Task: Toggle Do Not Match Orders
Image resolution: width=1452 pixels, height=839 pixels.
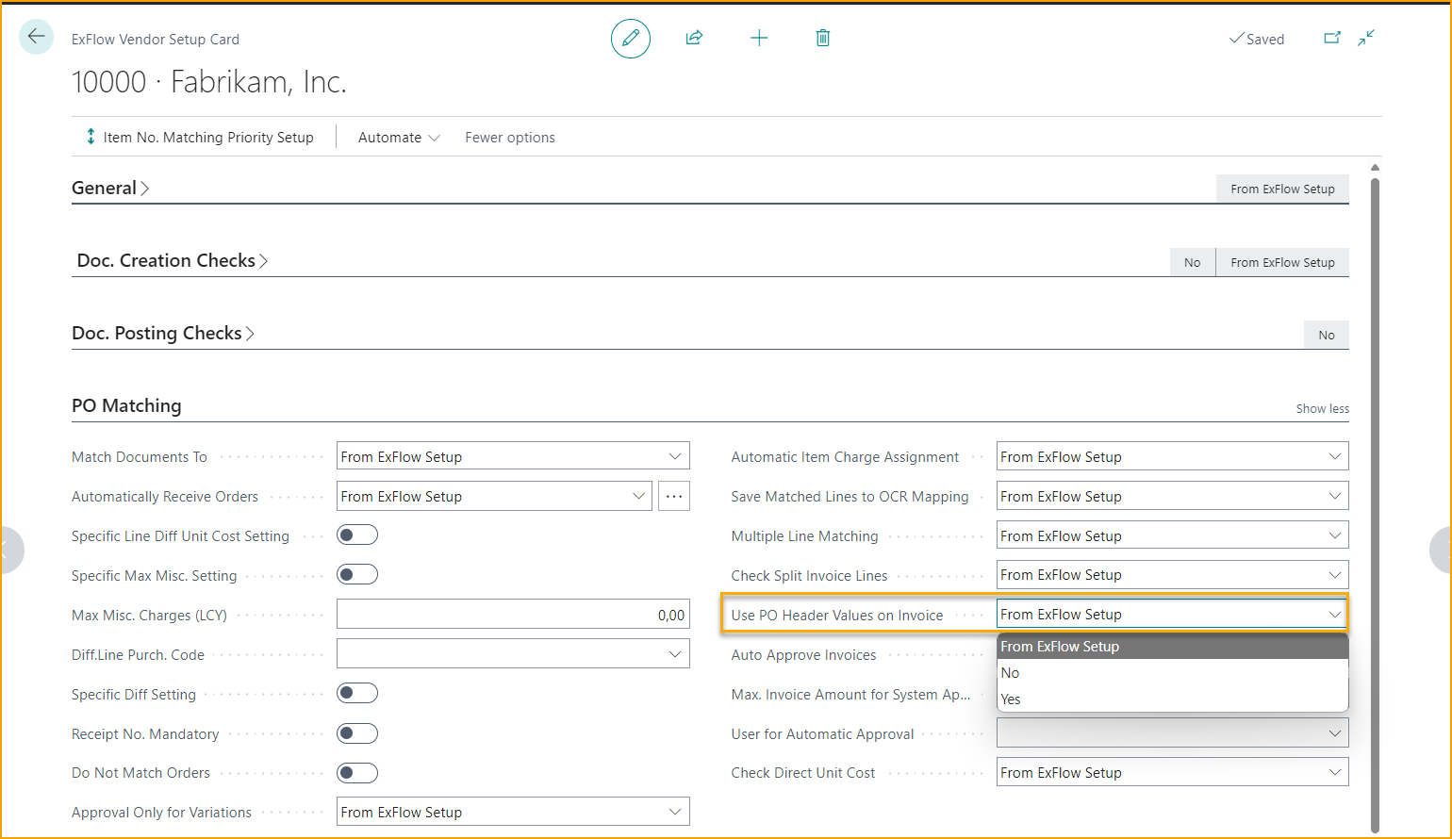Action: (x=357, y=773)
